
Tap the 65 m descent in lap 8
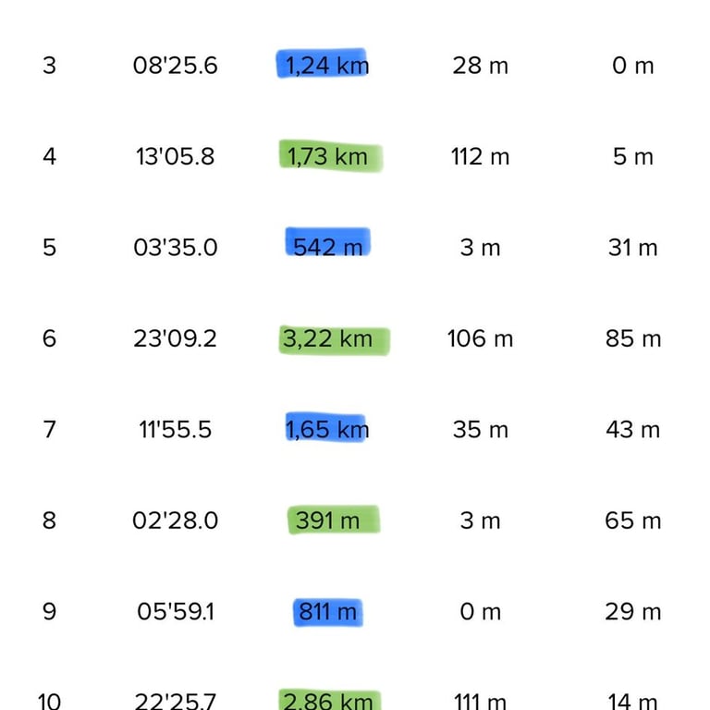click(633, 520)
